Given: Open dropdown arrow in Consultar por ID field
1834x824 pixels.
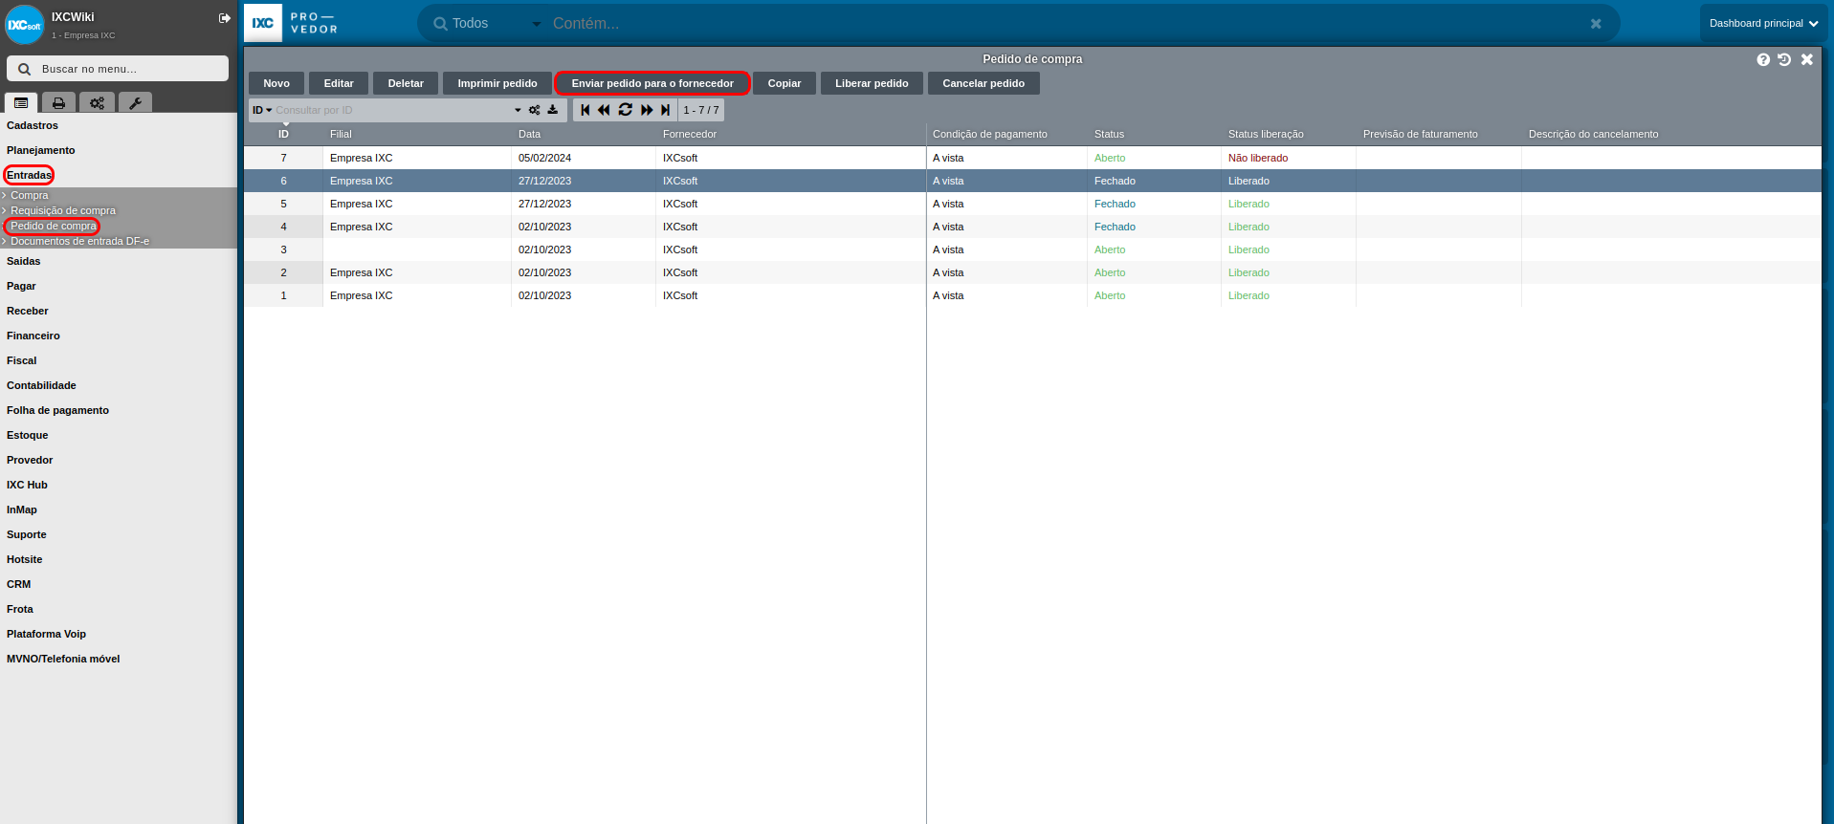Looking at the screenshot, I should coord(518,110).
